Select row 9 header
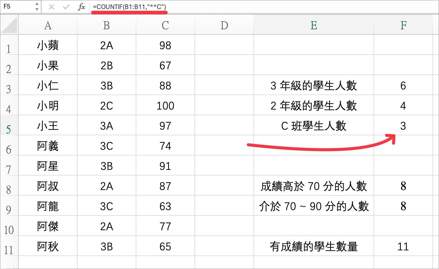The width and height of the screenshot is (439, 269). pyautogui.click(x=9, y=206)
